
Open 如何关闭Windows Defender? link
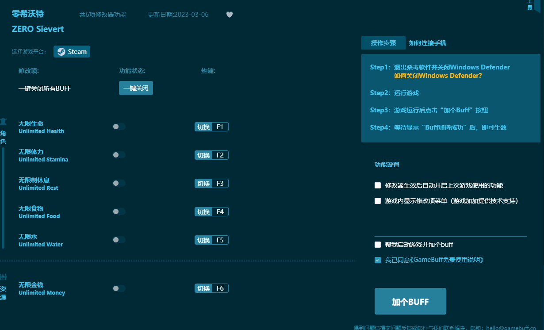pyautogui.click(x=438, y=76)
